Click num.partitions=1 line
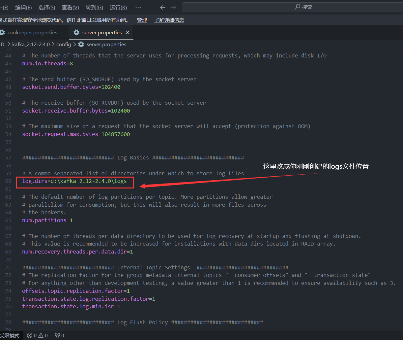Viewport: 403px width, 340px height. click(x=47, y=221)
